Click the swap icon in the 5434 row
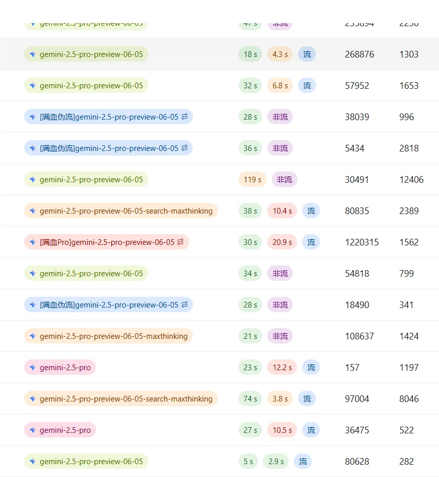Screen dimensions: 439x477 [x=185, y=148]
